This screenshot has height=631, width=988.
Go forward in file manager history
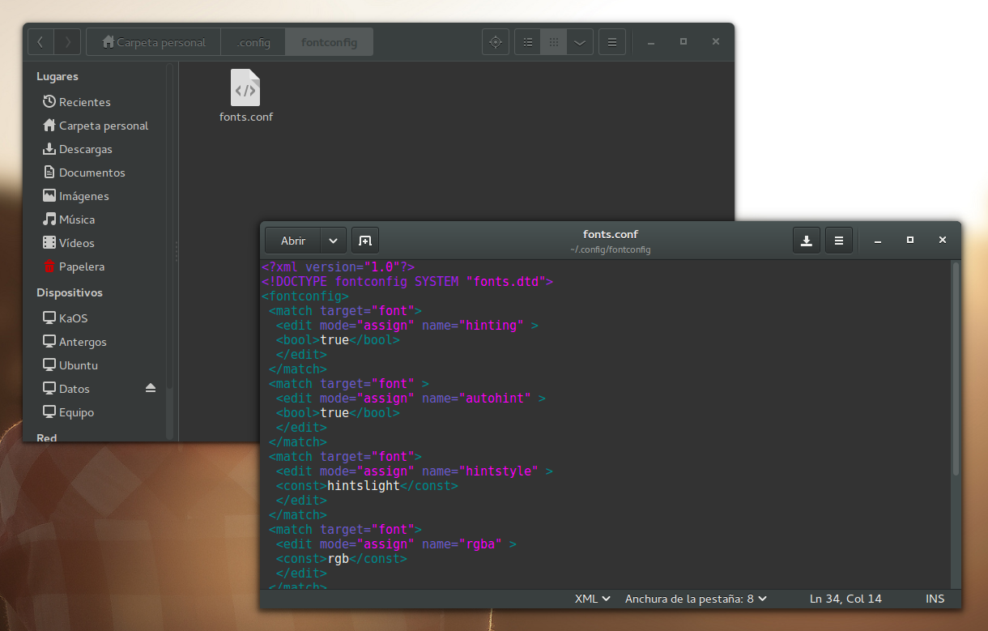tap(68, 42)
